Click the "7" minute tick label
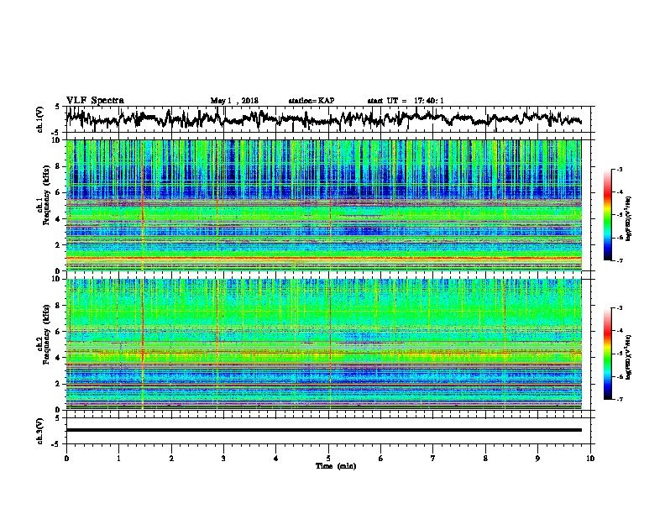Screen dimensions: 665x514 pyautogui.click(x=433, y=458)
